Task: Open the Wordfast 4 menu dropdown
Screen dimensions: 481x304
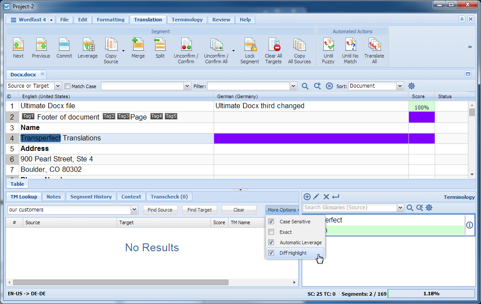Action: point(52,20)
